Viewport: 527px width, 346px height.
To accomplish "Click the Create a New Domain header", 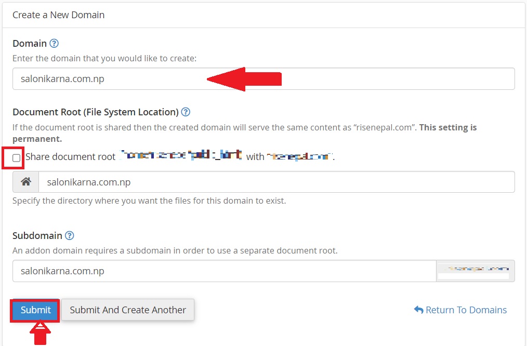I will tap(59, 15).
